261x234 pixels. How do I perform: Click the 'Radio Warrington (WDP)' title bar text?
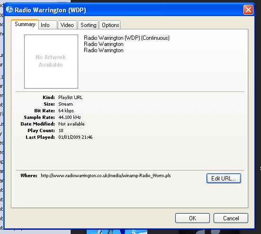[50, 10]
